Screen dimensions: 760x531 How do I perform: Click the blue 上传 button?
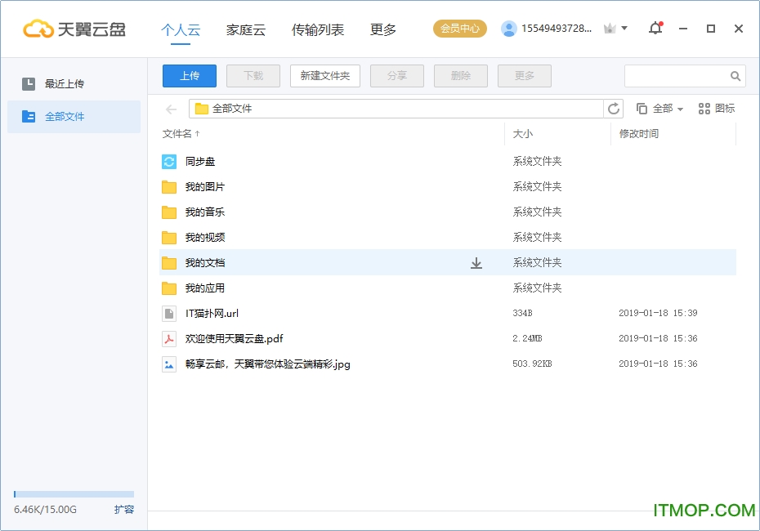coord(190,76)
